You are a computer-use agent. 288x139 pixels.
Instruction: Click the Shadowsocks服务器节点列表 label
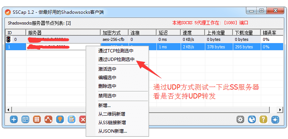tap(39, 23)
